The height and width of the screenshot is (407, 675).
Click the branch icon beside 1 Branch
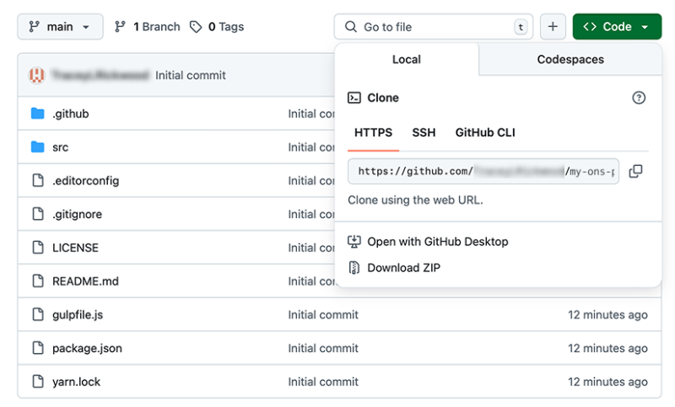click(x=120, y=27)
